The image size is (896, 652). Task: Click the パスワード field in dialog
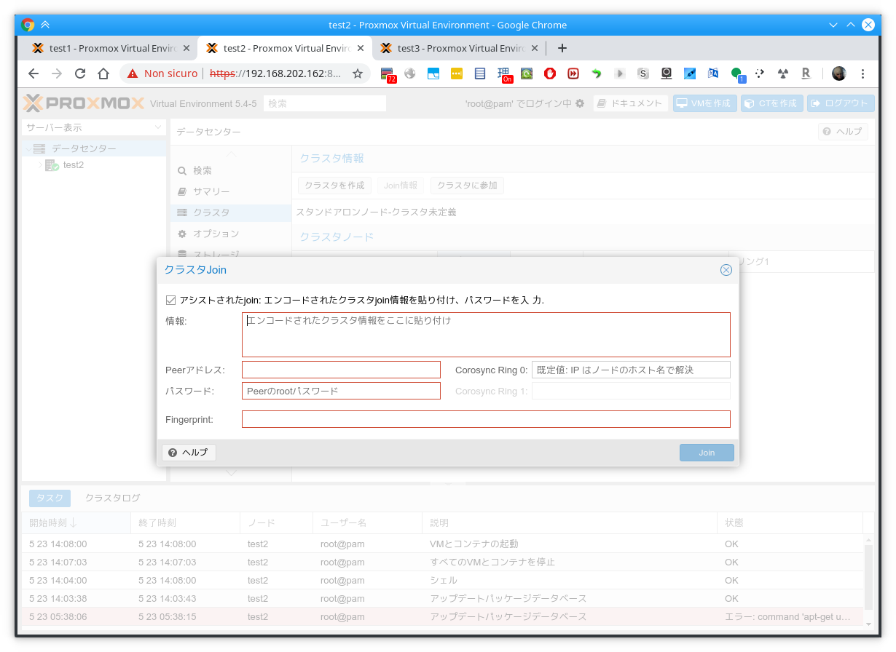(x=341, y=391)
